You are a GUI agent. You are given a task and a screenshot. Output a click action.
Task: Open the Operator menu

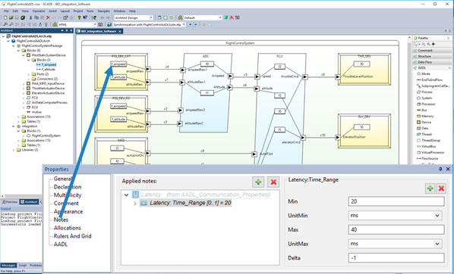(39, 11)
